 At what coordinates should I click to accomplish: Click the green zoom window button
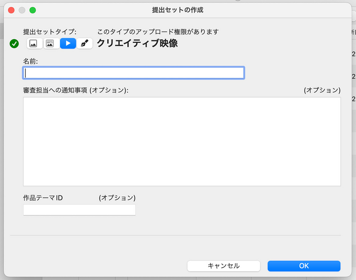pyautogui.click(x=32, y=10)
